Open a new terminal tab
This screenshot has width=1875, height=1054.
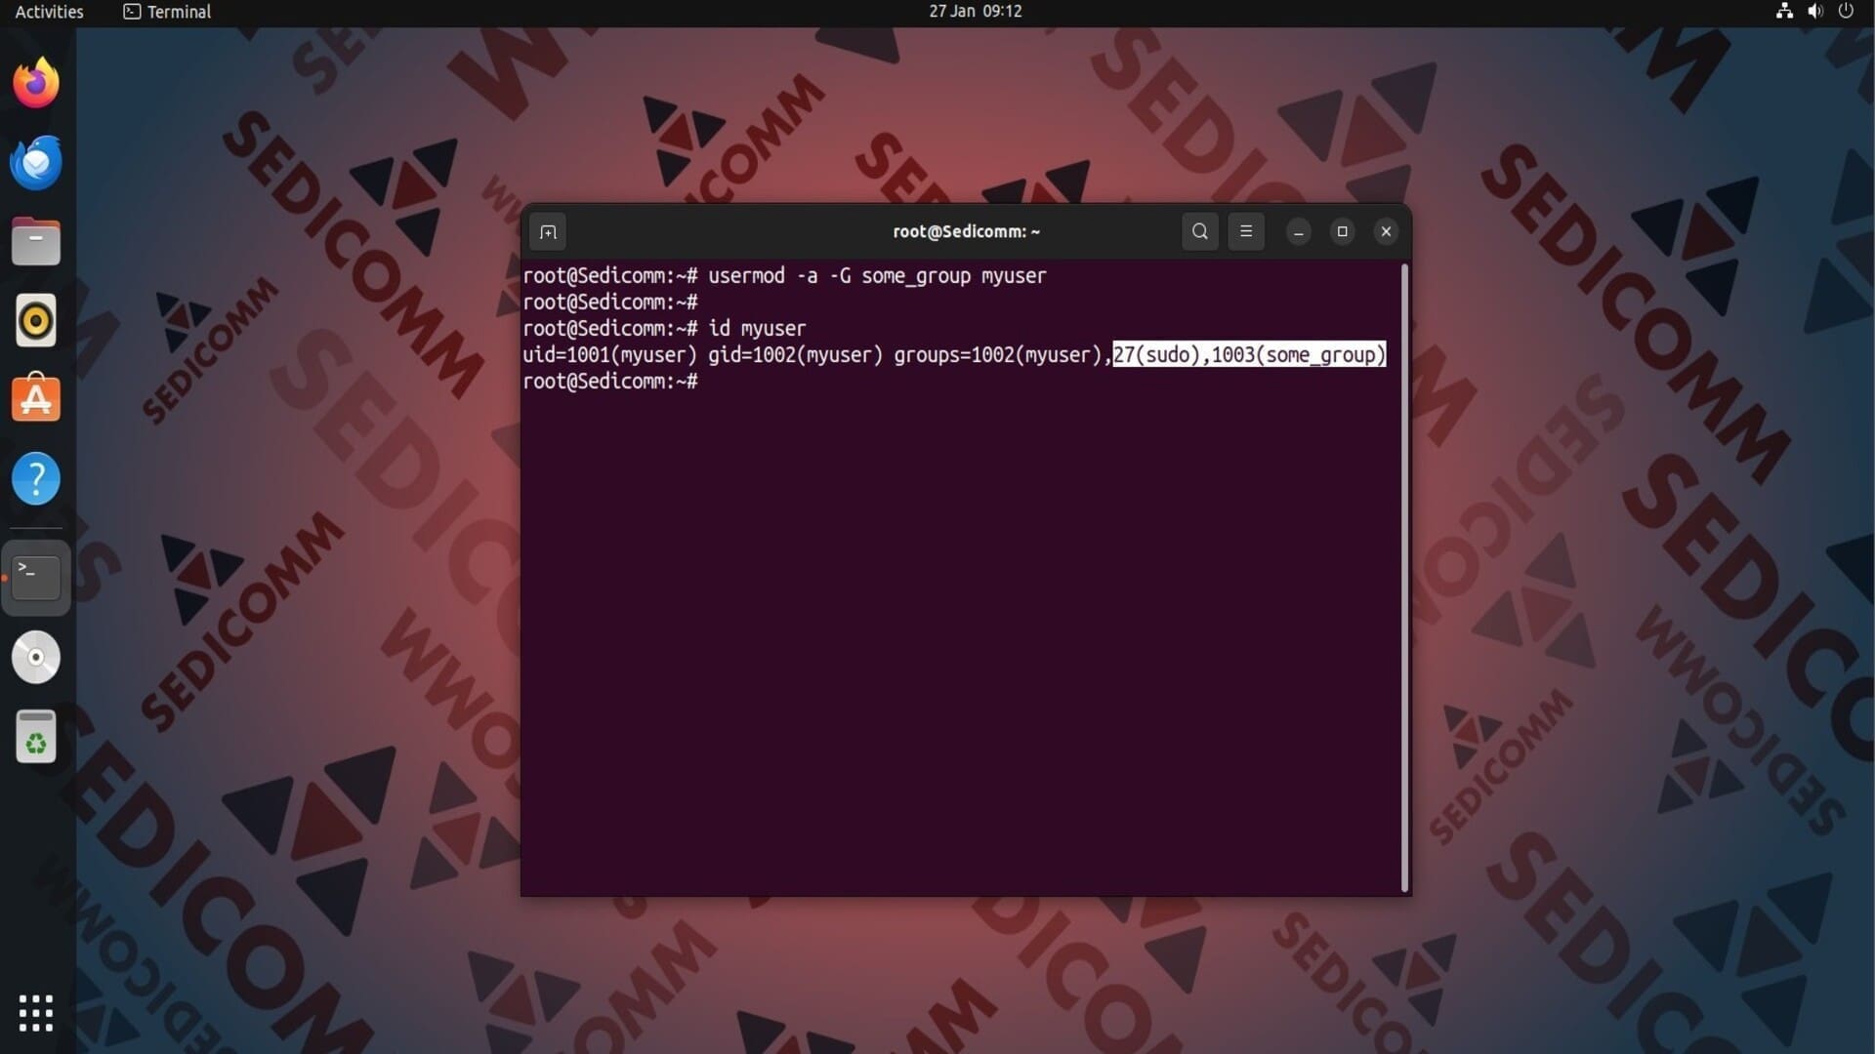(x=548, y=232)
